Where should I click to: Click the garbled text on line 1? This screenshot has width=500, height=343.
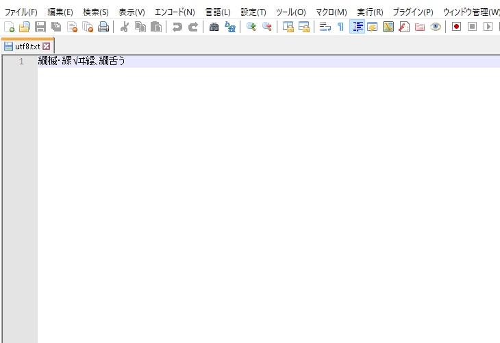82,61
